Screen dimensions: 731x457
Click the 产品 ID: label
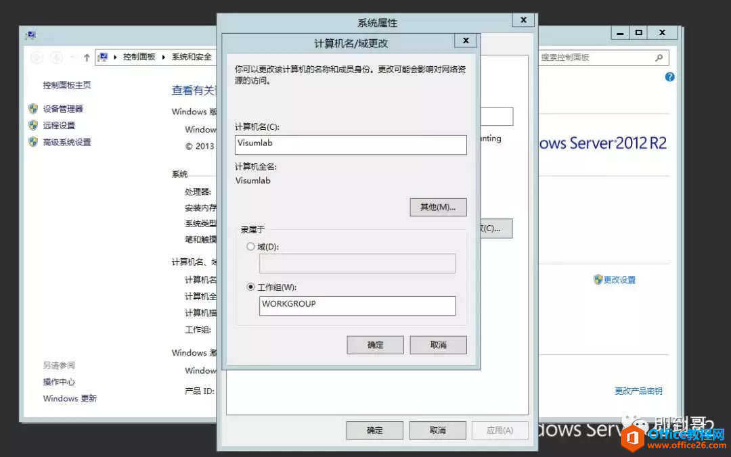point(200,391)
